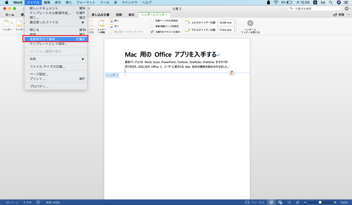Open プロパティ... from File menu

tap(56, 86)
